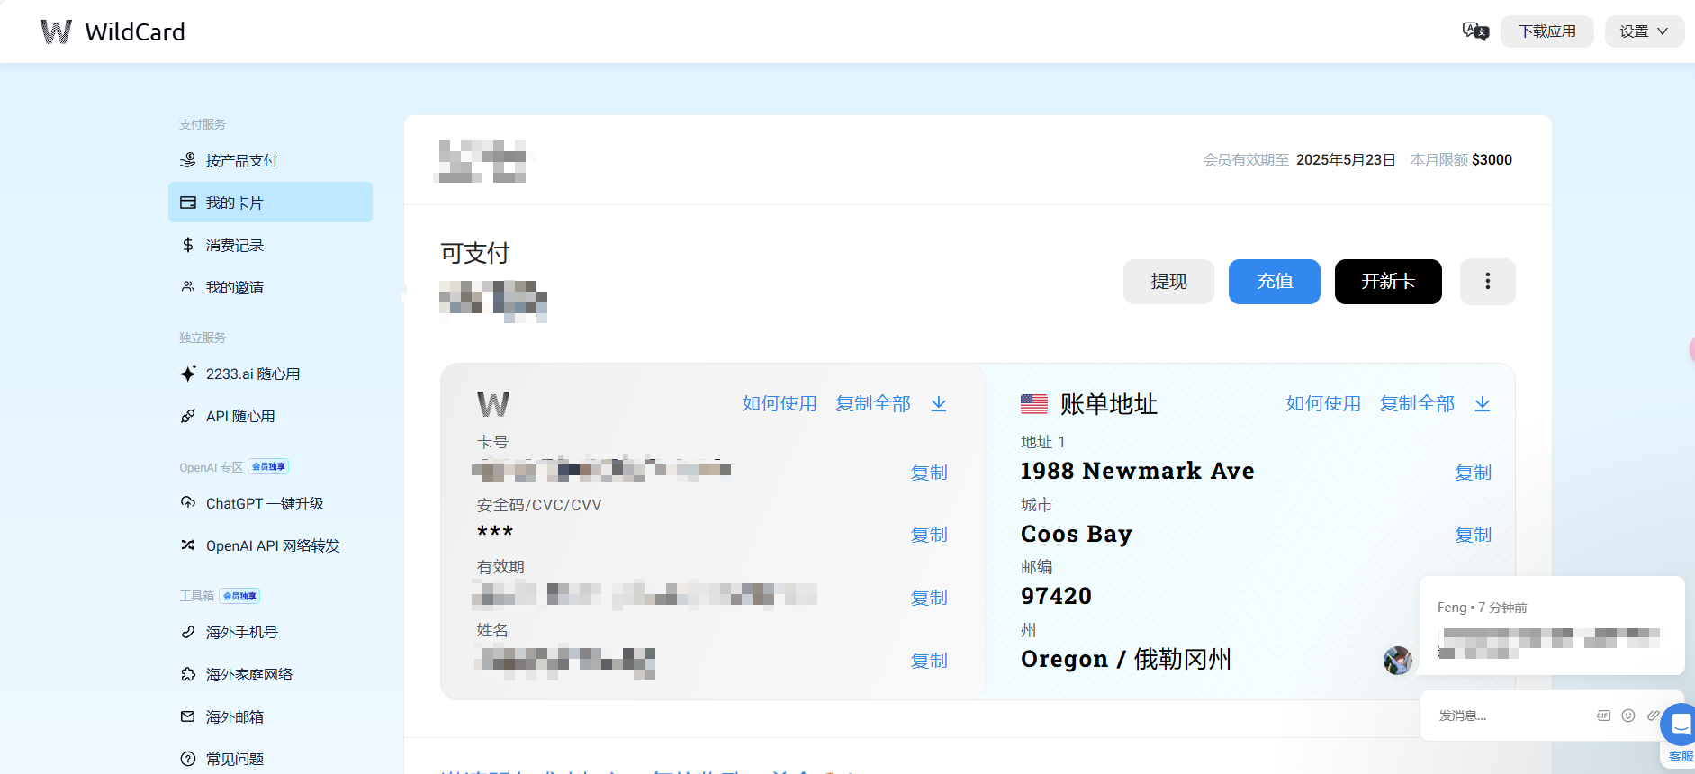Click the $3000 monthly limit value
Viewport: 1695px width, 774px height.
[1492, 160]
